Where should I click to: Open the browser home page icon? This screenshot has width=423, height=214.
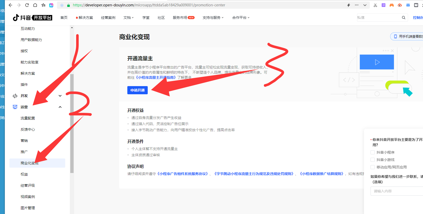tap(35, 5)
